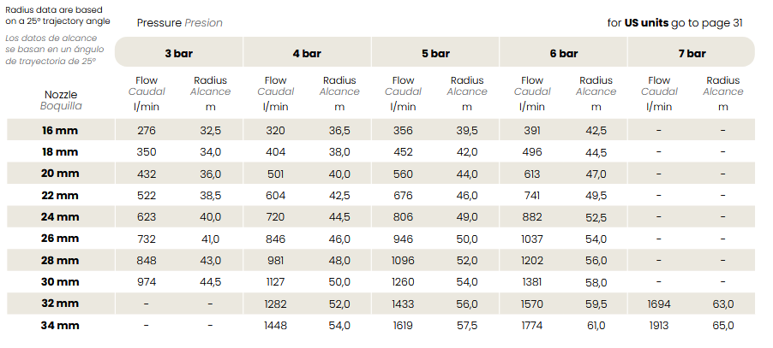The height and width of the screenshot is (348, 773).
Task: Click the 7 bar pressure header
Action: (x=692, y=53)
